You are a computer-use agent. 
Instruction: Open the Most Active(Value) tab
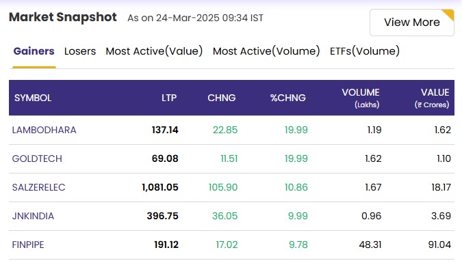[154, 51]
